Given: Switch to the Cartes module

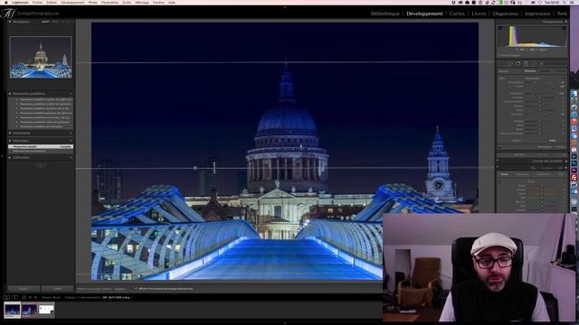Looking at the screenshot, I should click(x=457, y=14).
